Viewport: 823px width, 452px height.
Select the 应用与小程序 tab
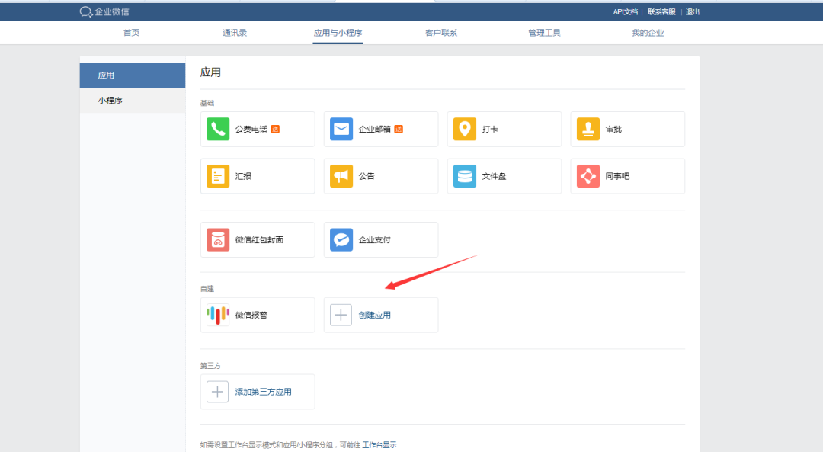point(338,33)
